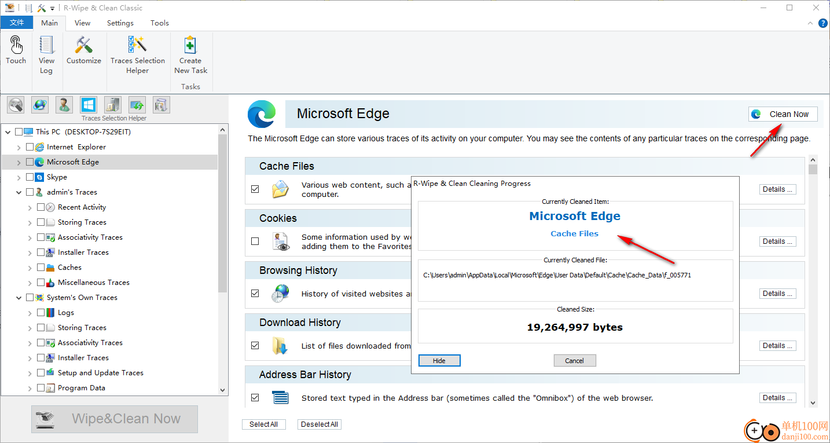
Task: Check the Cookies checkbox
Action: point(255,241)
